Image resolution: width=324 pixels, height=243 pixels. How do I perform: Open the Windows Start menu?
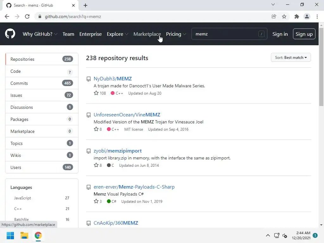point(10,235)
